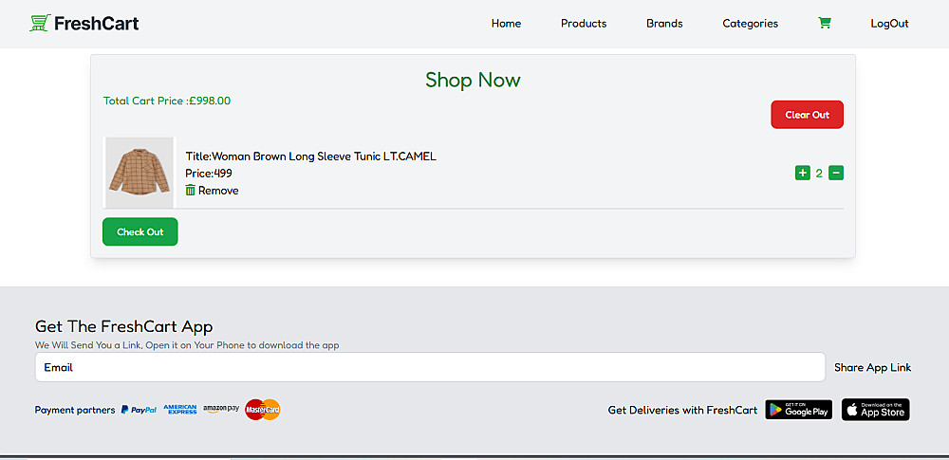This screenshot has height=460, width=949.
Task: Open the App Store download badge
Action: click(875, 410)
